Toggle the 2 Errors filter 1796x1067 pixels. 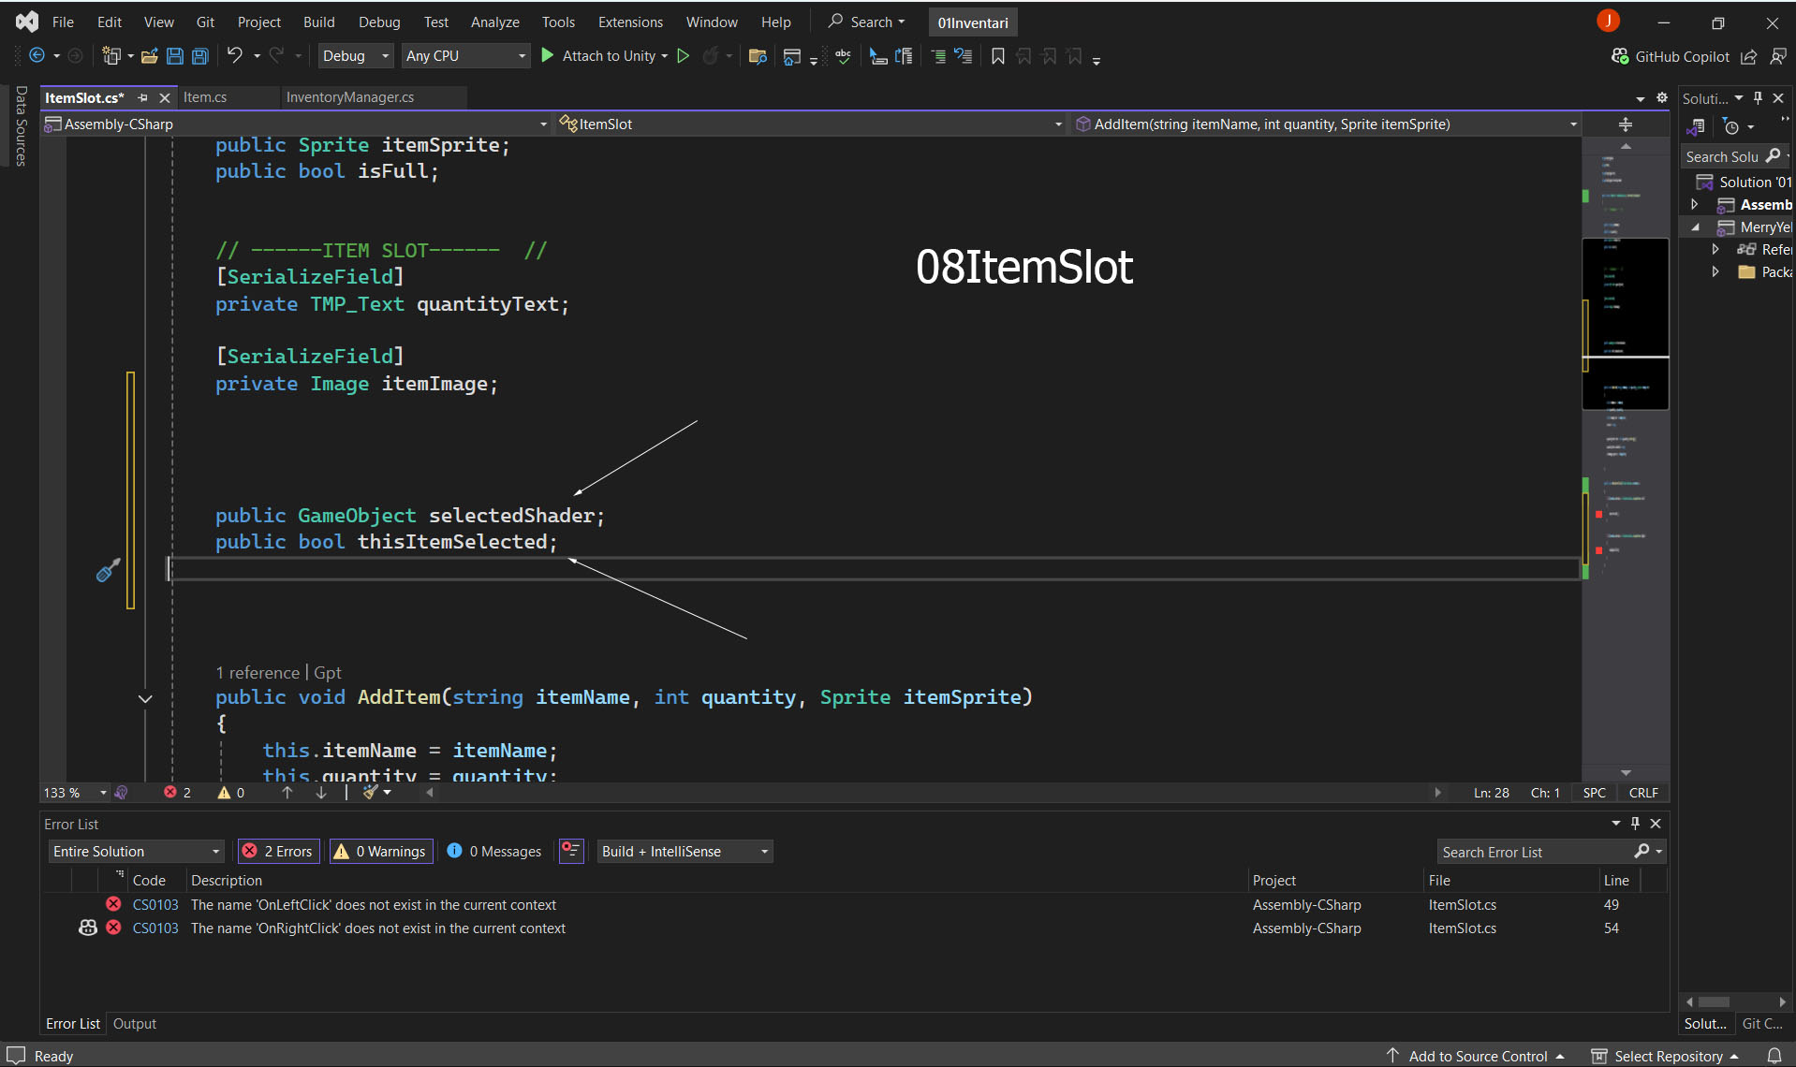[278, 851]
